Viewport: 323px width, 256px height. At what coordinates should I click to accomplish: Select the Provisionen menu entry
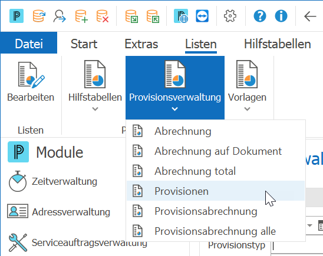[216, 191]
